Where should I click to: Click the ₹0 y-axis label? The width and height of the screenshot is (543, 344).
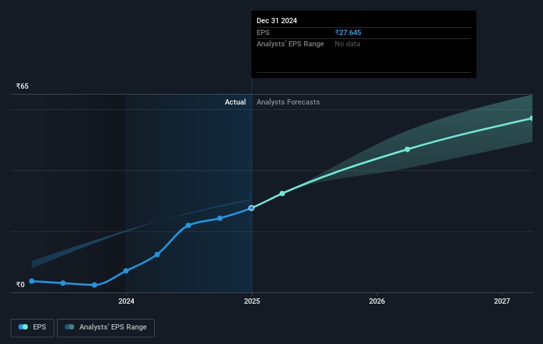20,284
